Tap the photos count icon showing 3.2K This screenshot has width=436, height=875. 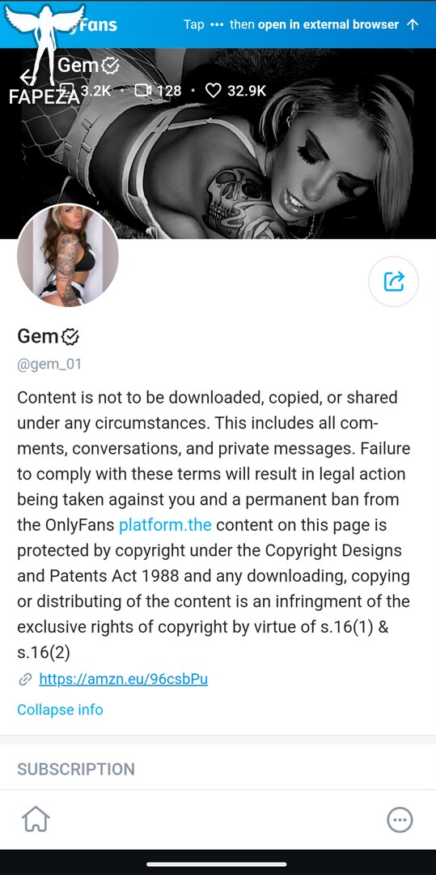click(x=67, y=91)
